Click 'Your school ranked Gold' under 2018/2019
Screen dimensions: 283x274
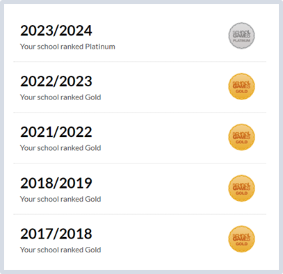pos(60,199)
